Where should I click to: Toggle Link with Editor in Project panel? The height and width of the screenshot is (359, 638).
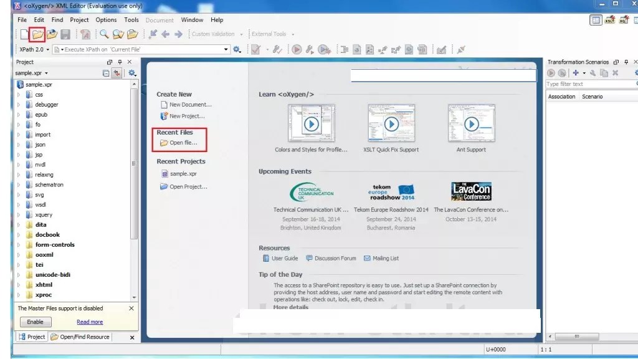[117, 74]
